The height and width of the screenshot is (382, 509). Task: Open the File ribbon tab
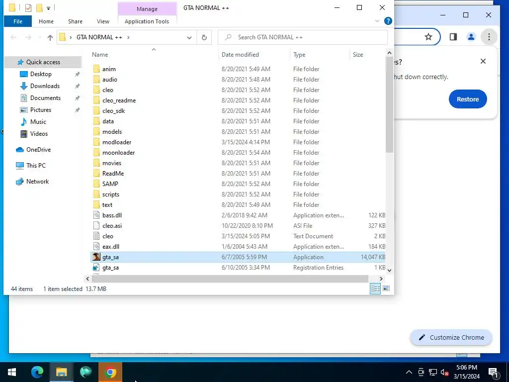[x=18, y=21]
